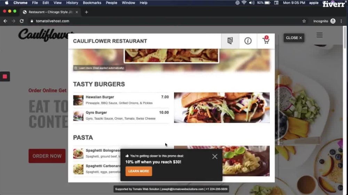This screenshot has height=195, width=348.
Task: Click the Gyro Burger thumbnail image
Action: coord(78,116)
